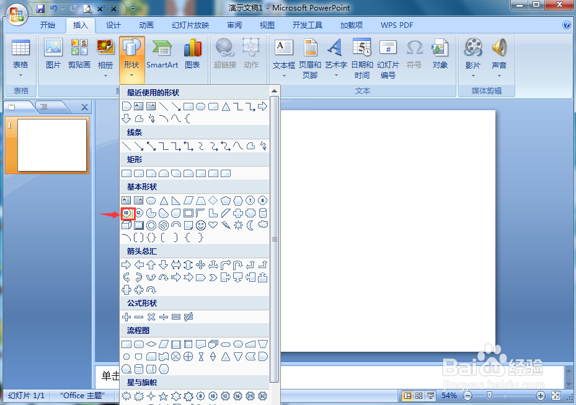
Task: Start the Slide Show view
Action: [x=430, y=396]
